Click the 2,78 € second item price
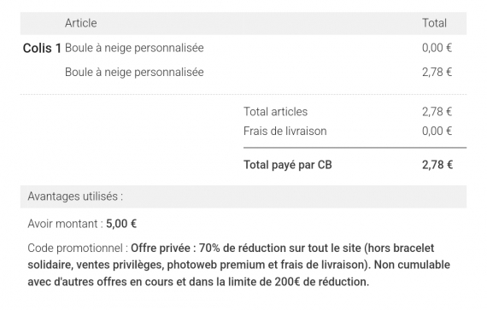 point(437,73)
